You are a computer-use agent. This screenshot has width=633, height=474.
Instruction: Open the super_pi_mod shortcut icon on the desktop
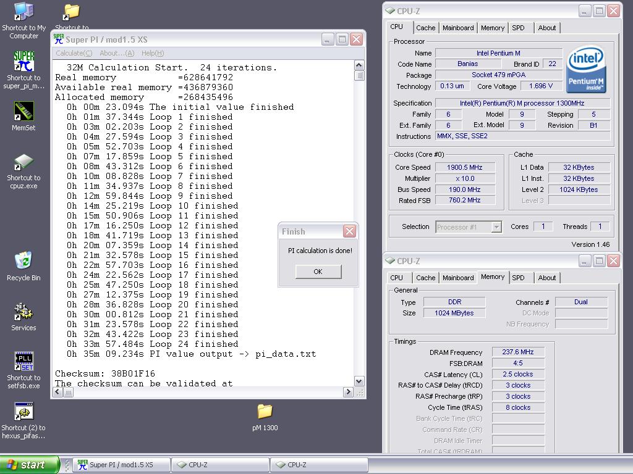pyautogui.click(x=24, y=61)
